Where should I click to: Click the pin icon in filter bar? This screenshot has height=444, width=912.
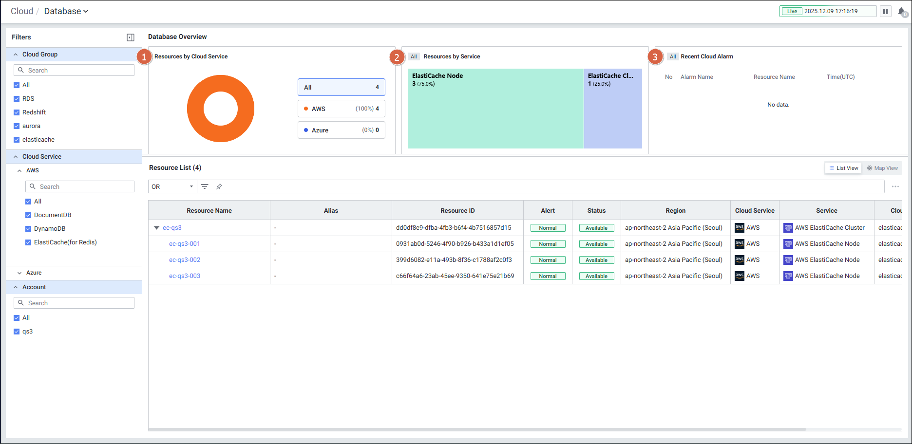[219, 186]
